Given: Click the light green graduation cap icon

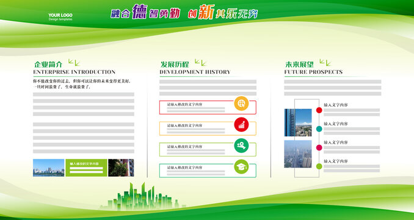Looking at the screenshot, I should point(241,167).
